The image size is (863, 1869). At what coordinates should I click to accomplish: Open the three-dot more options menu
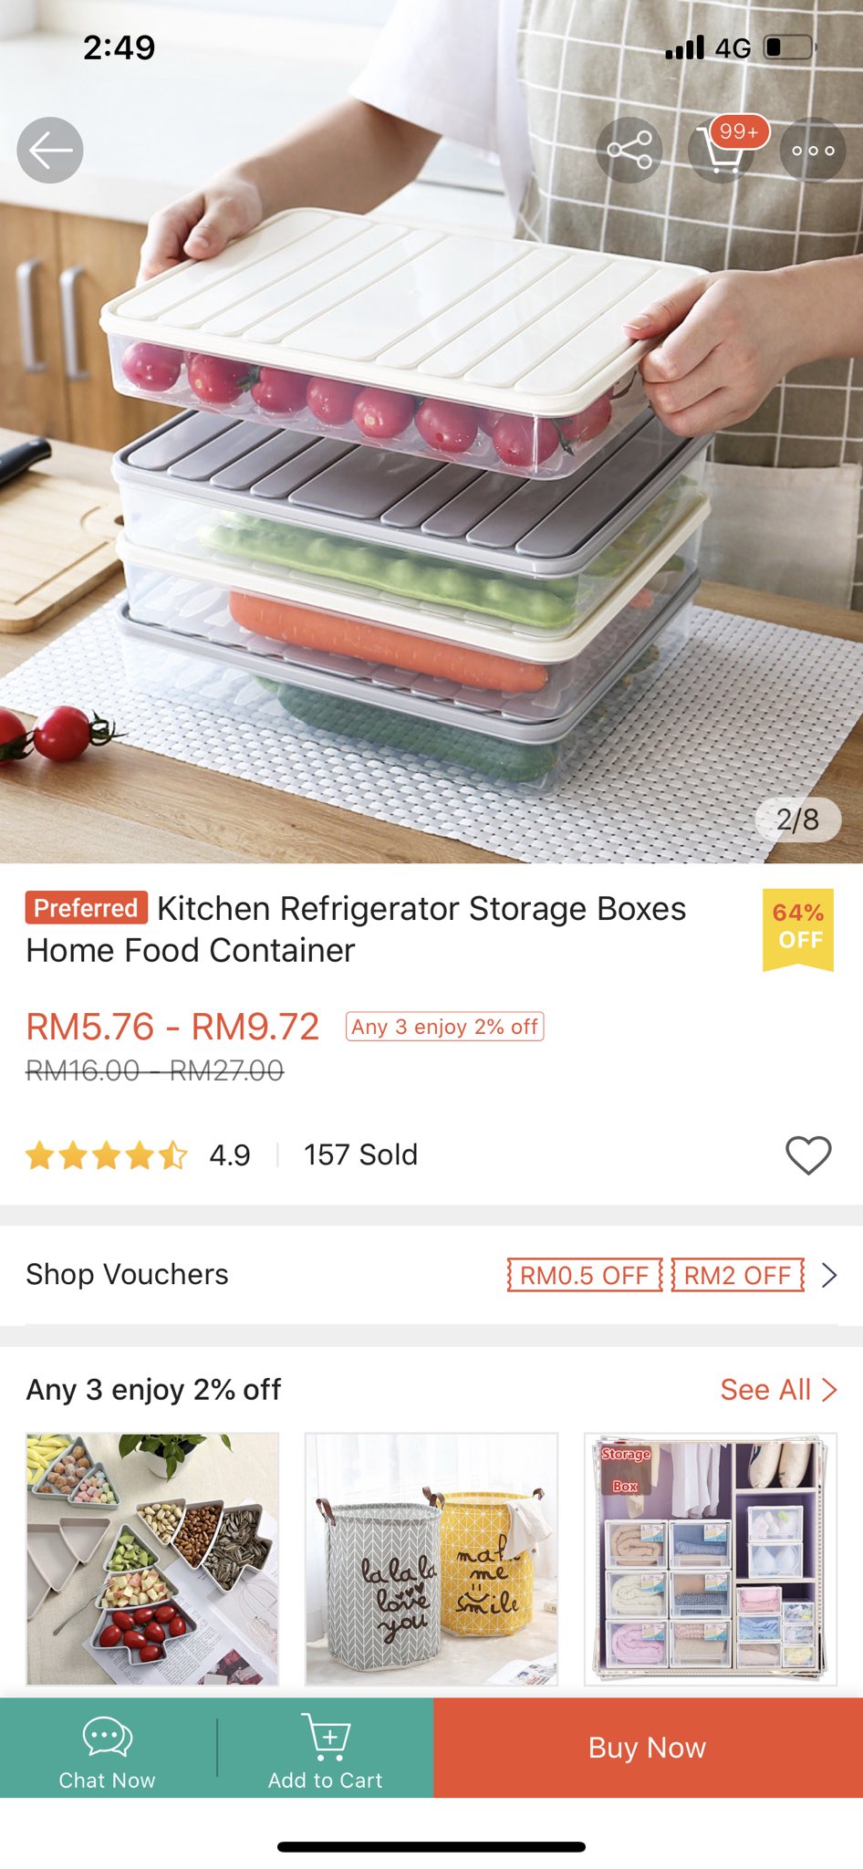coord(813,151)
